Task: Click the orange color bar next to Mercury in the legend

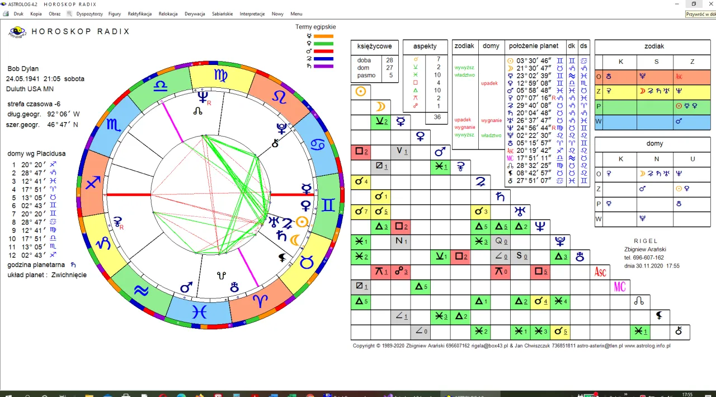Action: tap(323, 36)
